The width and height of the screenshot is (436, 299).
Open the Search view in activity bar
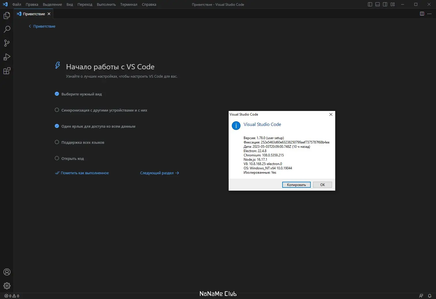coord(7,29)
